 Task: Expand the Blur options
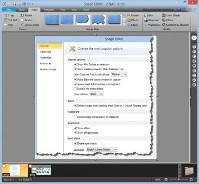pyautogui.click(x=149, y=15)
